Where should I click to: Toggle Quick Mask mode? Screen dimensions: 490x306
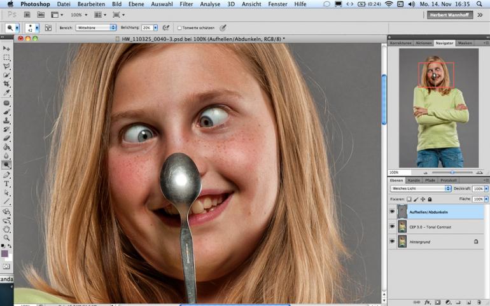pyautogui.click(x=6, y=267)
